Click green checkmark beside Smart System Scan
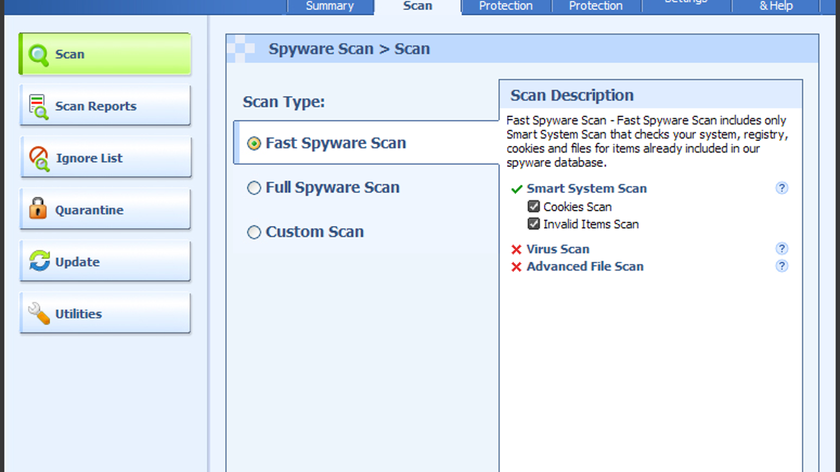The width and height of the screenshot is (840, 472). [x=517, y=189]
